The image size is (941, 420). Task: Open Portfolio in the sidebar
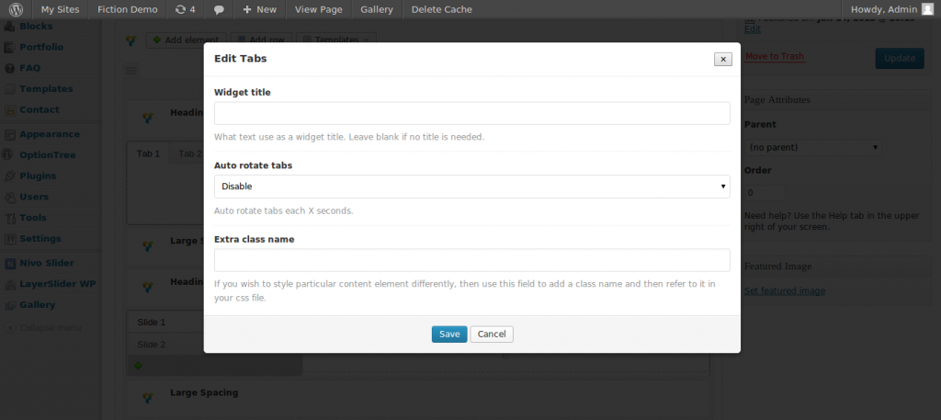pos(40,47)
